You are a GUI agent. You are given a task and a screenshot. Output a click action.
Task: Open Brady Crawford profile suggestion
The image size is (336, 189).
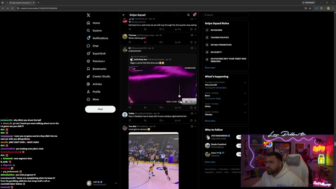point(218,144)
